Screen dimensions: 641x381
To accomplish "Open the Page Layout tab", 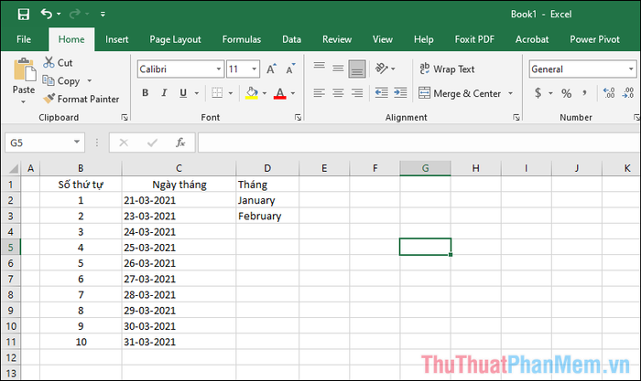I will pyautogui.click(x=175, y=39).
